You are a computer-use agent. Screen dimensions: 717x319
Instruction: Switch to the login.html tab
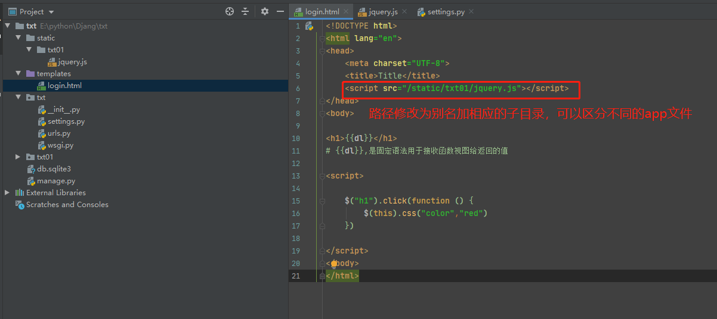[322, 12]
